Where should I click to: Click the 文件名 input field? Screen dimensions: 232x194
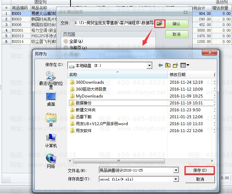136,170
